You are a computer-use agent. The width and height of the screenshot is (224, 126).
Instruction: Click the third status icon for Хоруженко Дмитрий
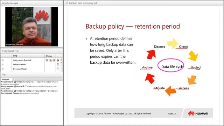pyautogui.click(x=54, y=60)
